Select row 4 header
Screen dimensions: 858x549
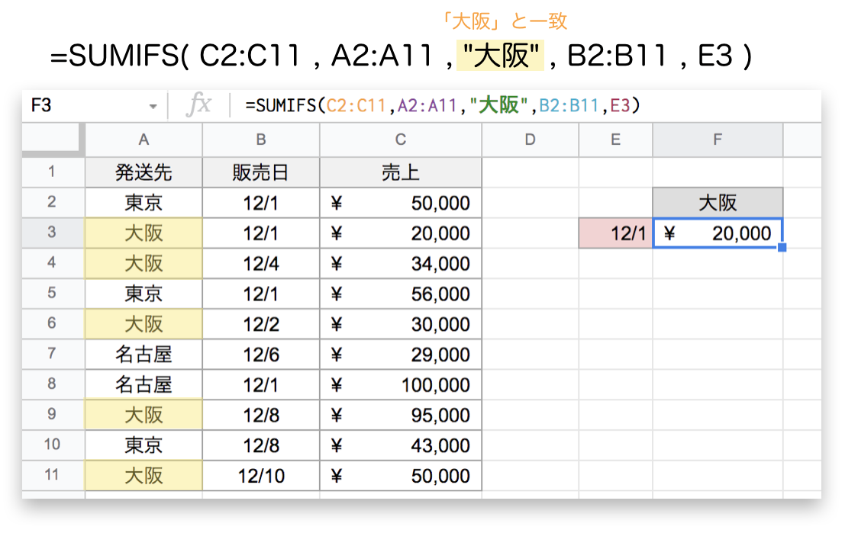point(53,263)
